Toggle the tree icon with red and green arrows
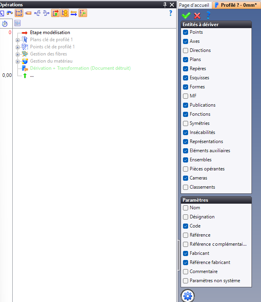Viewport: 261px width, 302px height. (x=83, y=13)
